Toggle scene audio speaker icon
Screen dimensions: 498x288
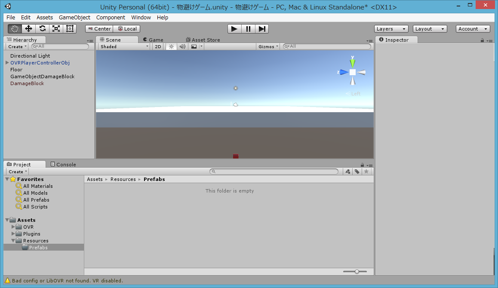click(182, 47)
